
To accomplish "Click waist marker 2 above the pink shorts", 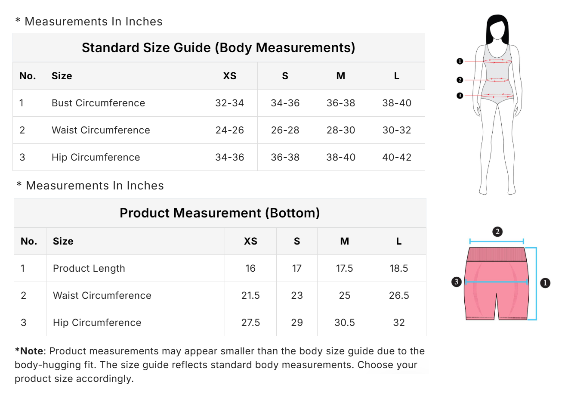I will 497,232.
